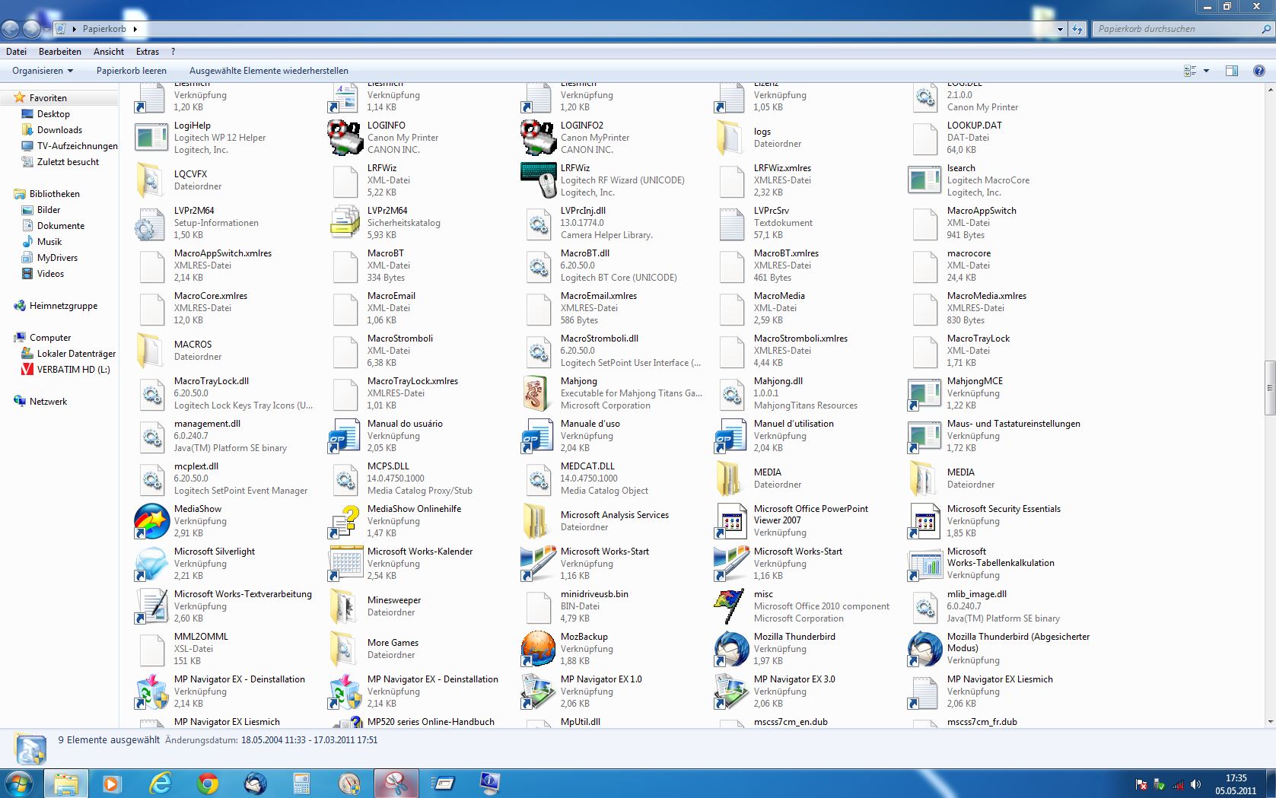
Task: Open Musik library in the sidebar
Action: (x=49, y=242)
